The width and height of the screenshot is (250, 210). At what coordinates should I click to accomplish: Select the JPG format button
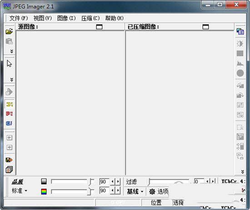(10, 105)
